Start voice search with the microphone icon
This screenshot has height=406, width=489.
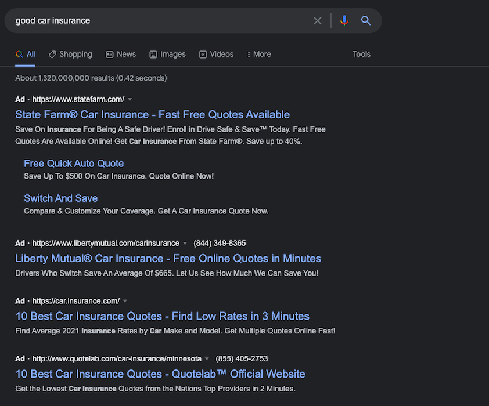coord(344,20)
